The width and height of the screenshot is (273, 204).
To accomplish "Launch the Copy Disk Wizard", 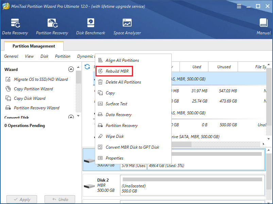I will 30,98.
